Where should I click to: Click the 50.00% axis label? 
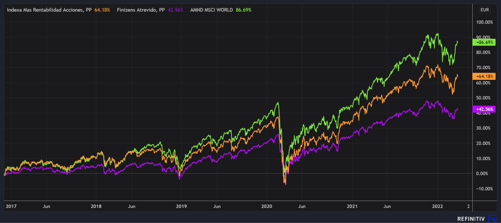pyautogui.click(x=483, y=98)
